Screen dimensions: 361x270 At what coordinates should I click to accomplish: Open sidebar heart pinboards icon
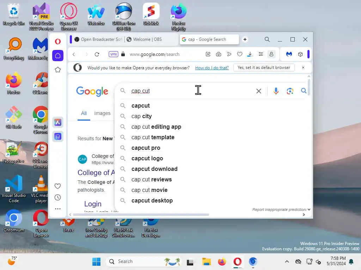(57, 186)
